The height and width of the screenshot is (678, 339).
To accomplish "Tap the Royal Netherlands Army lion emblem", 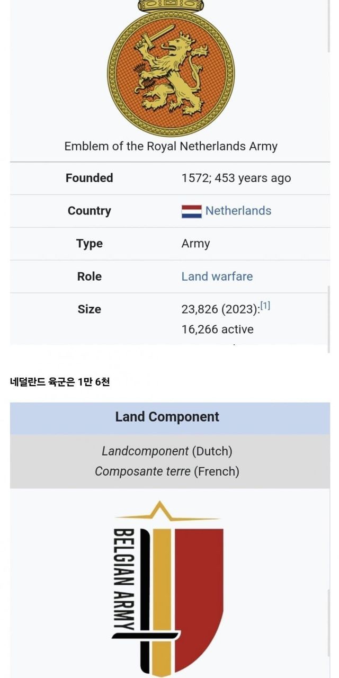I will 171,69.
